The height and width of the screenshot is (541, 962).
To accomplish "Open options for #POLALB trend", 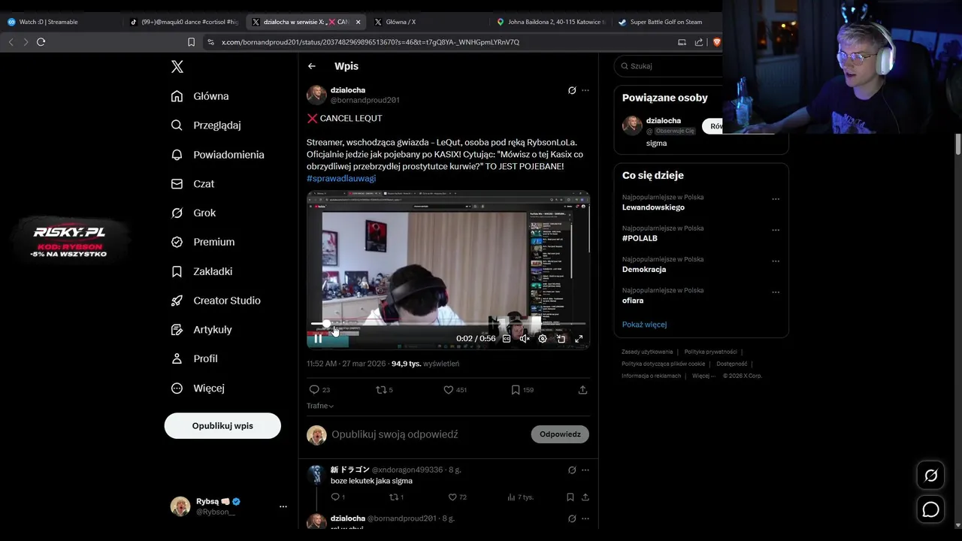I will (776, 231).
